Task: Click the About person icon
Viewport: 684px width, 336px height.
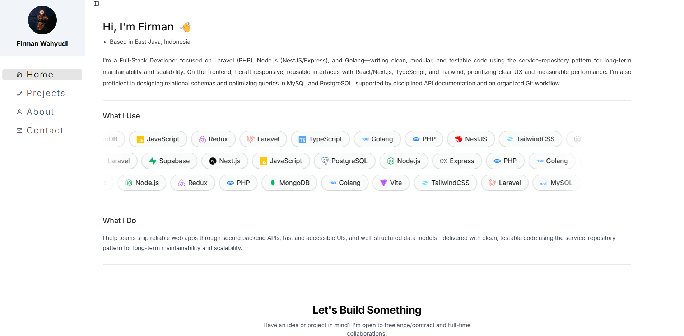Action: [x=19, y=112]
